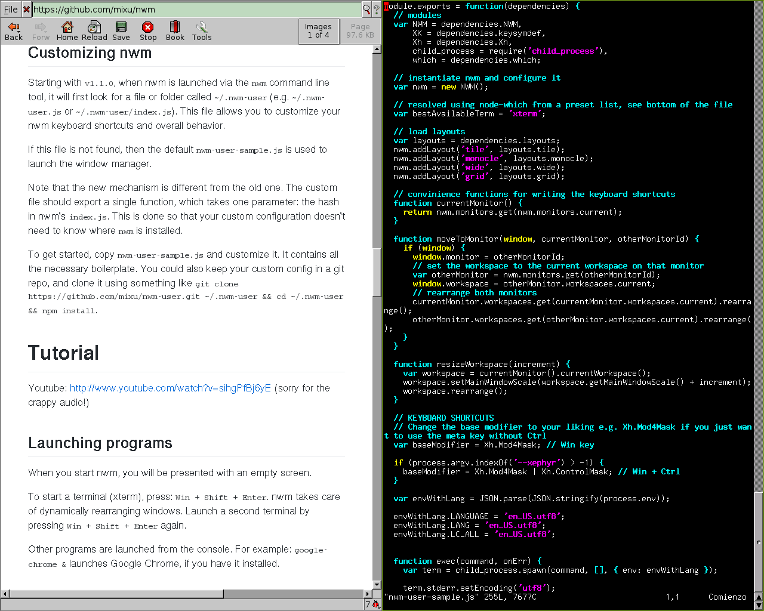Click 'nwm-user-sample.js' in the To get started paragraph

160,255
